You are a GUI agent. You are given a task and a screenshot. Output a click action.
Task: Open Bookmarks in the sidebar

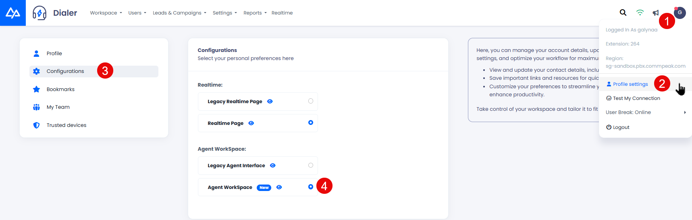[x=94, y=89]
